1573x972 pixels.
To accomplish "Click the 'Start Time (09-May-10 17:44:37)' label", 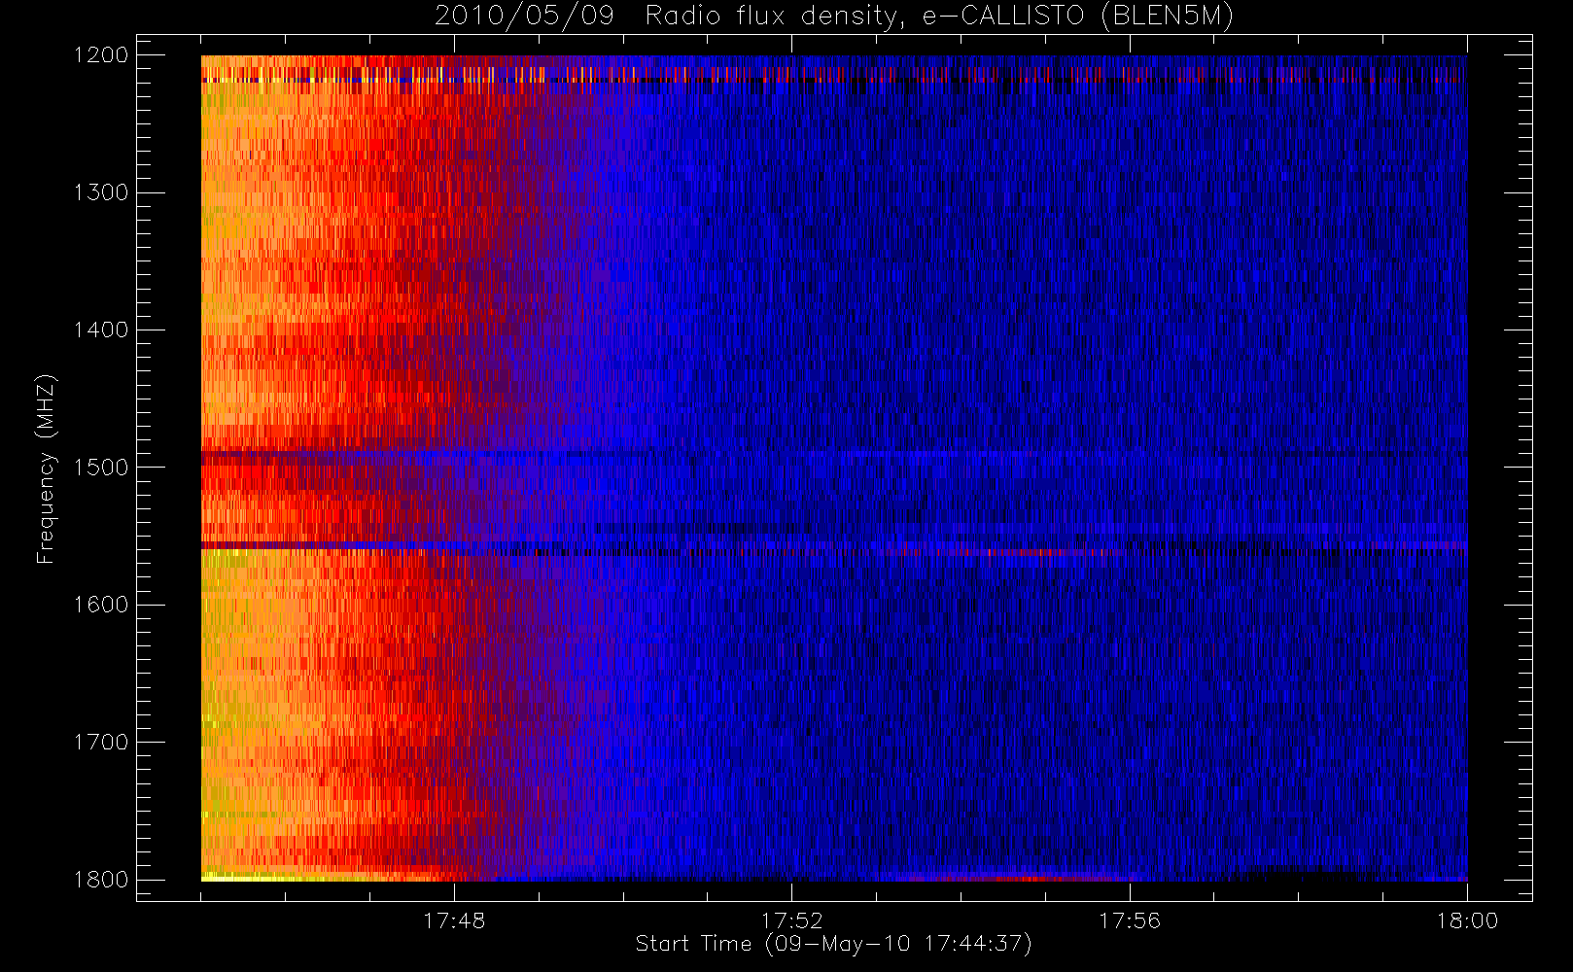I will pos(833,944).
